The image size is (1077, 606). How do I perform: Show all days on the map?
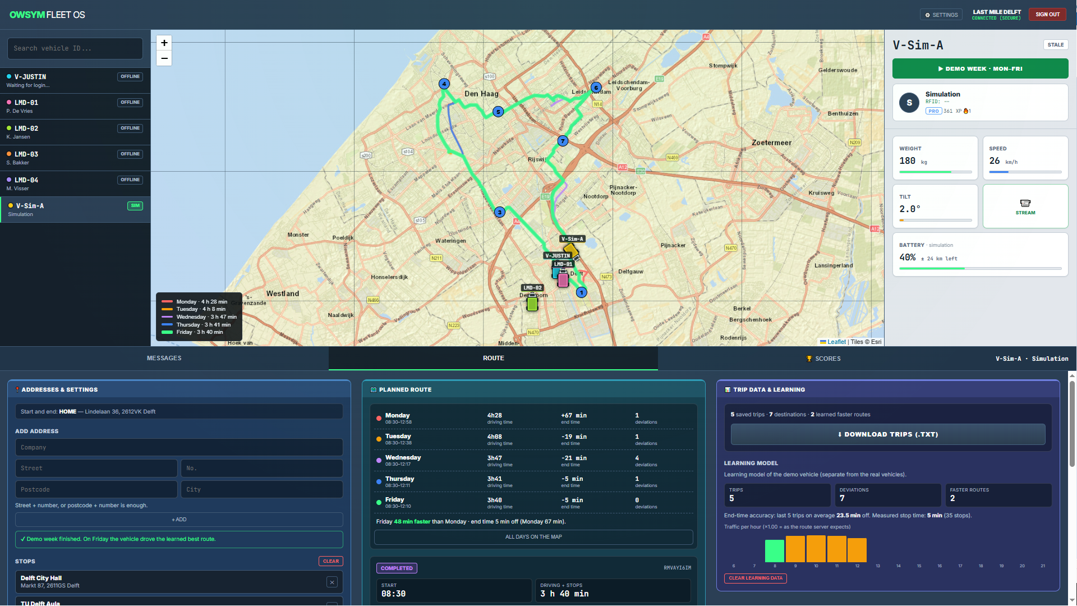click(533, 537)
